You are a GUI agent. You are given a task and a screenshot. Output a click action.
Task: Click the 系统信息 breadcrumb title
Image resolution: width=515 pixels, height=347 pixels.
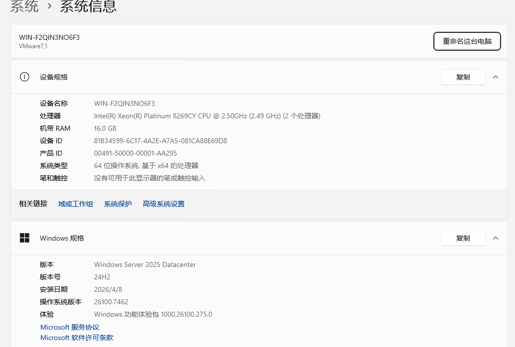88,6
